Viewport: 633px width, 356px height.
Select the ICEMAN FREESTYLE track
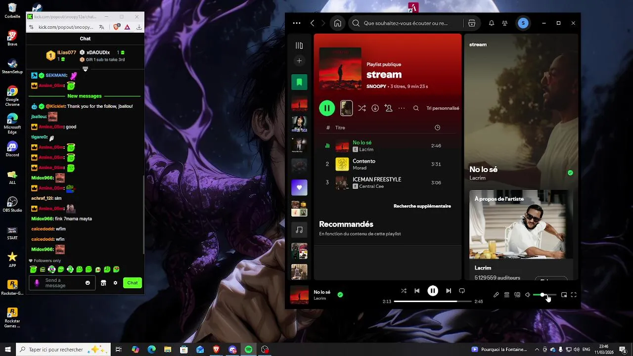pyautogui.click(x=388, y=182)
